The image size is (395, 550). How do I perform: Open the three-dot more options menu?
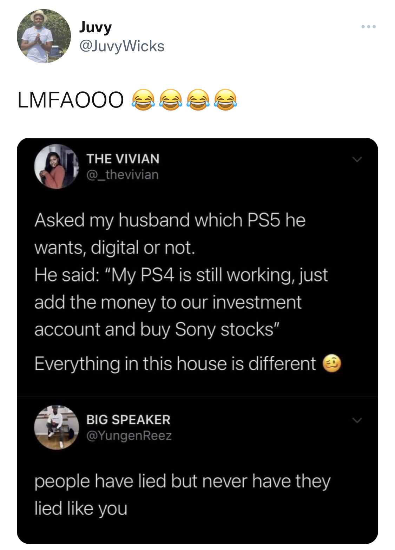[x=368, y=27]
